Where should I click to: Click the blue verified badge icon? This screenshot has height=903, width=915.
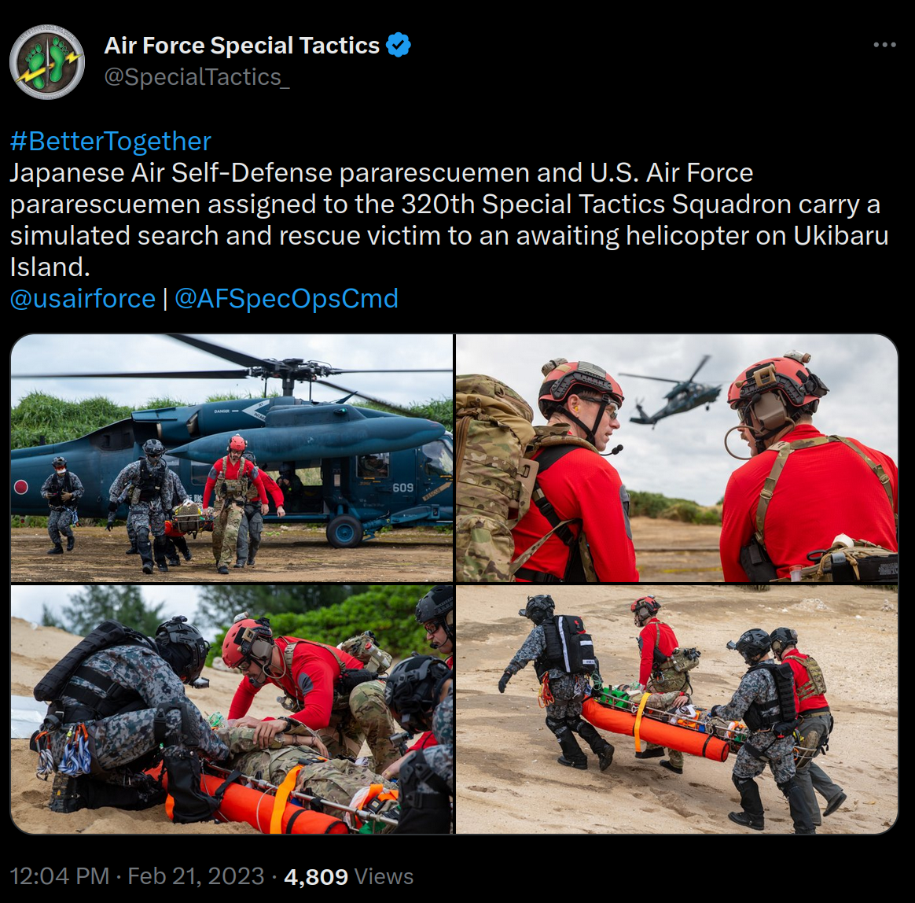pyautogui.click(x=399, y=45)
